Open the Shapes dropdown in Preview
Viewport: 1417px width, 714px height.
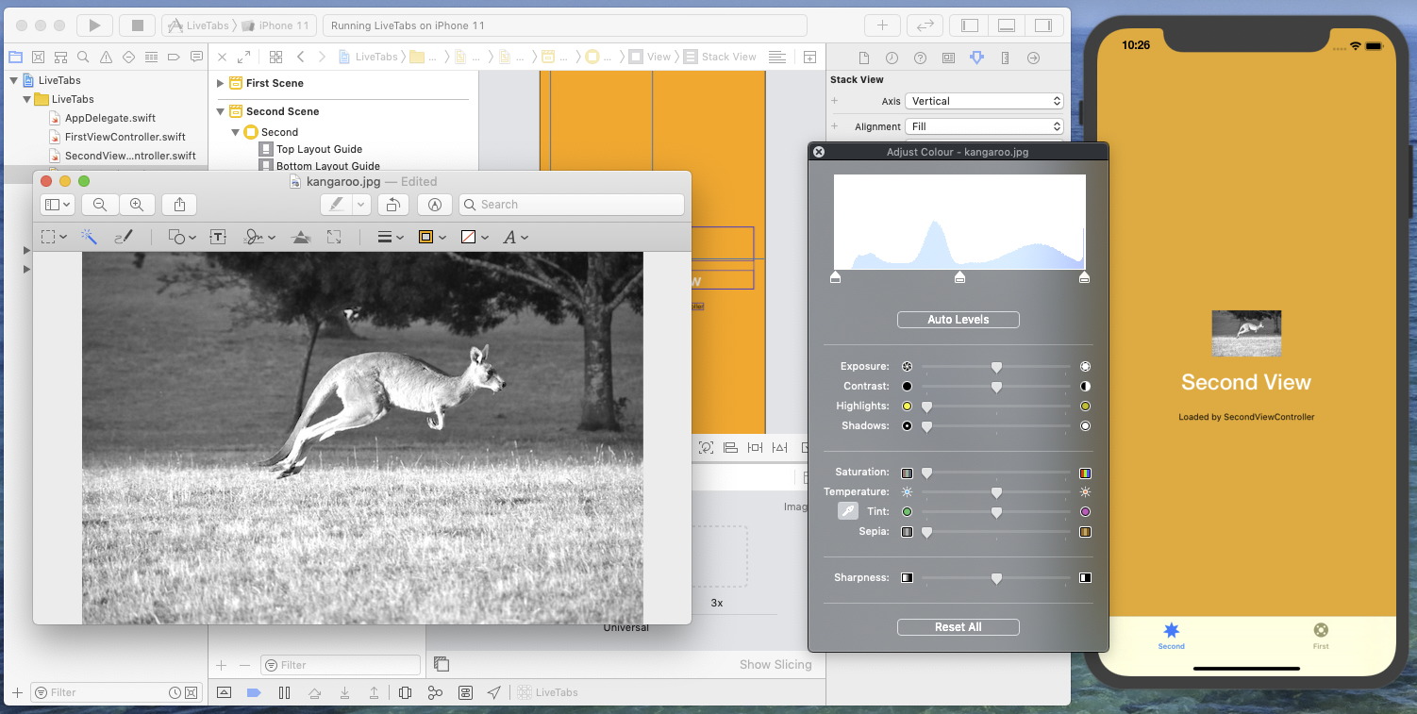coord(182,237)
